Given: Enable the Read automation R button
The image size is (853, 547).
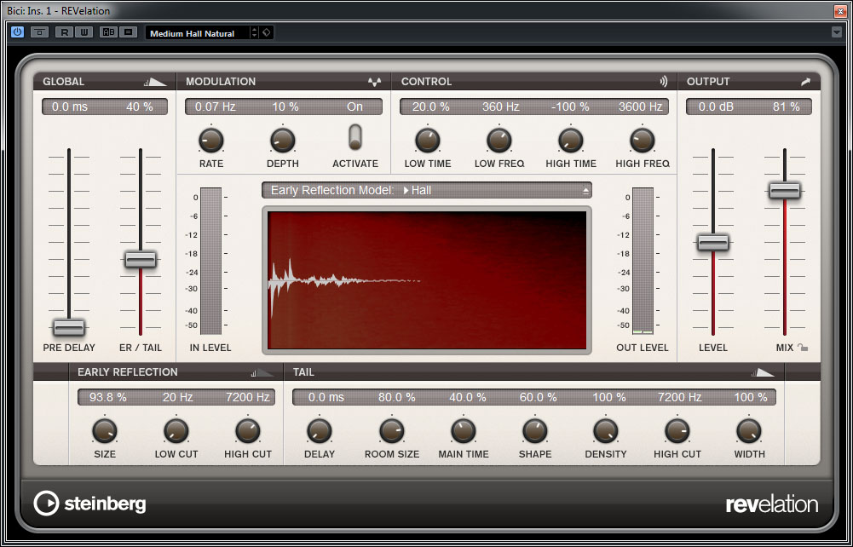Looking at the screenshot, I should click(x=64, y=32).
